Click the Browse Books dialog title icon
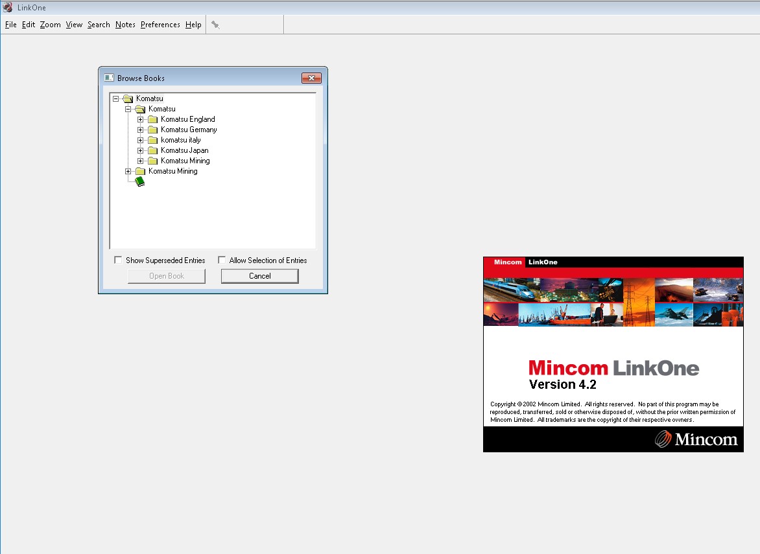760x554 pixels. 109,78
